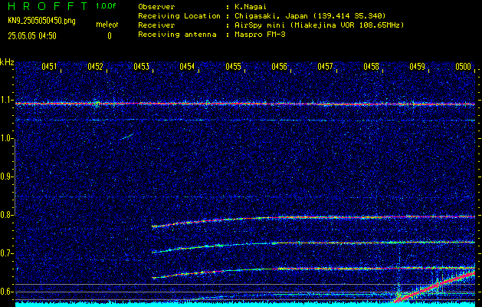Viewport: 482px width, 307px height.
Task: Click the 1.0 kHz axis label
Action: coord(7,138)
